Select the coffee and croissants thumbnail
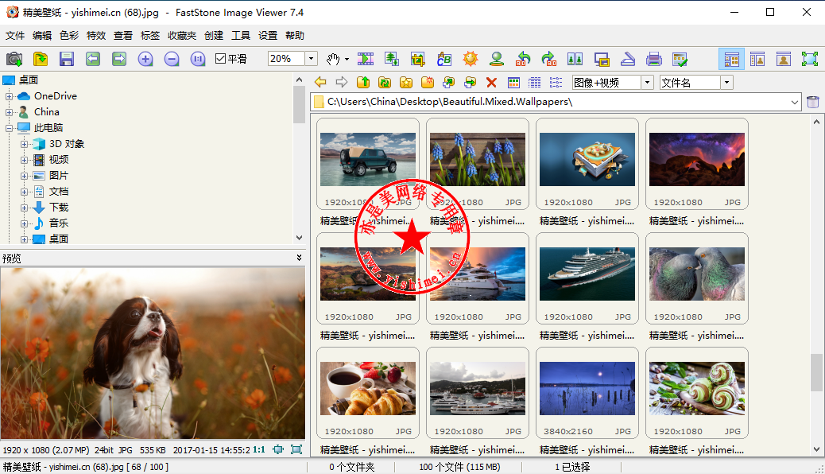The width and height of the screenshot is (825, 474). click(368, 388)
